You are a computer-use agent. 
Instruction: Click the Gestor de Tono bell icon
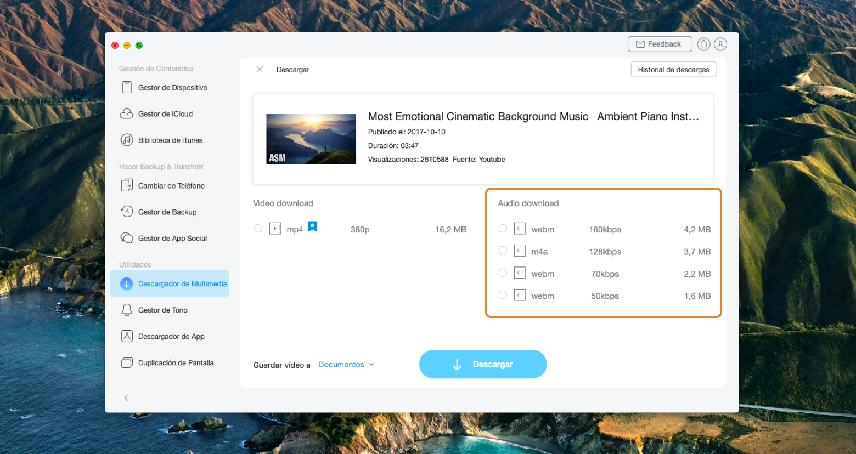tap(127, 310)
